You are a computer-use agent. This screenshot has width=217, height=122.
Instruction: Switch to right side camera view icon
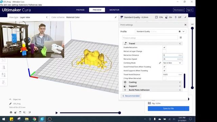click(x=29, y=112)
